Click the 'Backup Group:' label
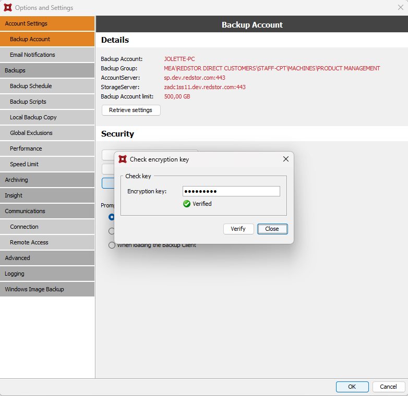This screenshot has height=396, width=408. point(119,68)
